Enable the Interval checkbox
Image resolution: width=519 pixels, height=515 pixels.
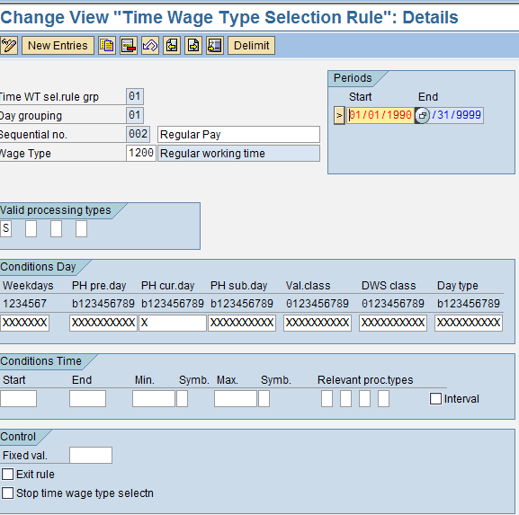pos(435,398)
